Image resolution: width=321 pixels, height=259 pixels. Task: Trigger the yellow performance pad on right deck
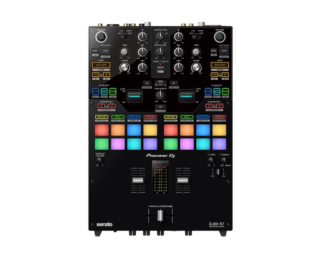[219, 130]
